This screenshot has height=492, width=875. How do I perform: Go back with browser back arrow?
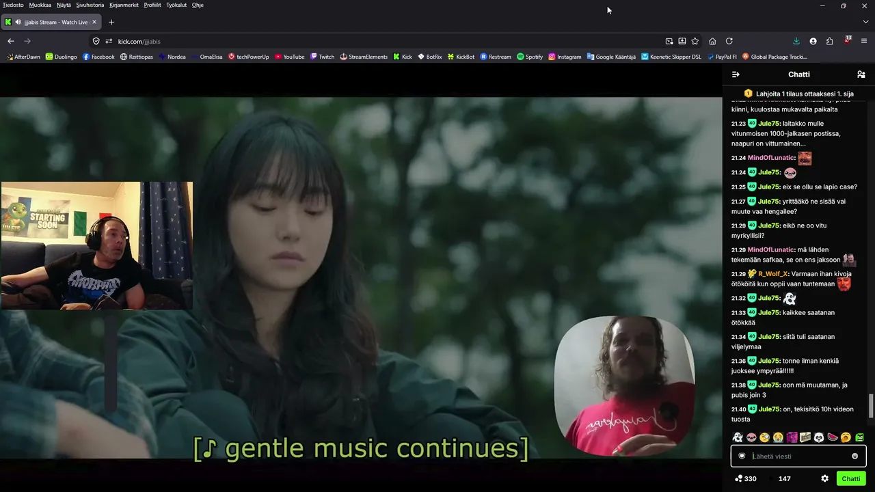point(11,41)
